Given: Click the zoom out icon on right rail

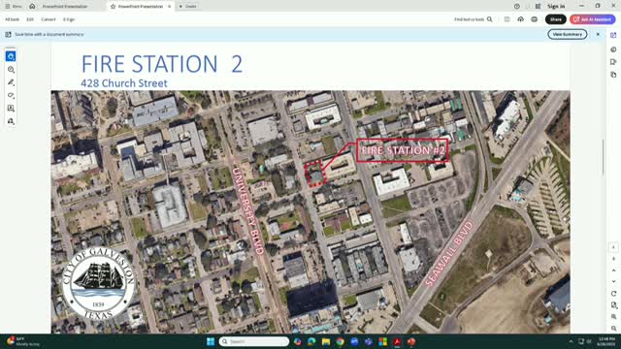Looking at the screenshot, I should pos(613,328).
